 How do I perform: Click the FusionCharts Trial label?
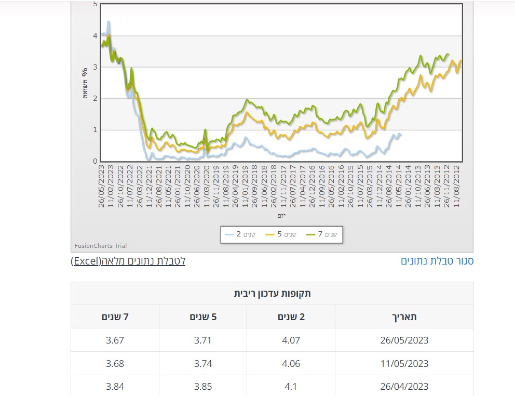tap(101, 246)
